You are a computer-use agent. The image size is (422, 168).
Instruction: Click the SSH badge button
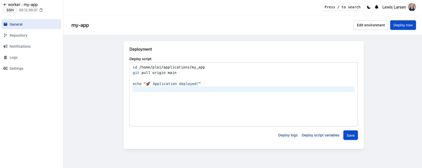pos(10,10)
